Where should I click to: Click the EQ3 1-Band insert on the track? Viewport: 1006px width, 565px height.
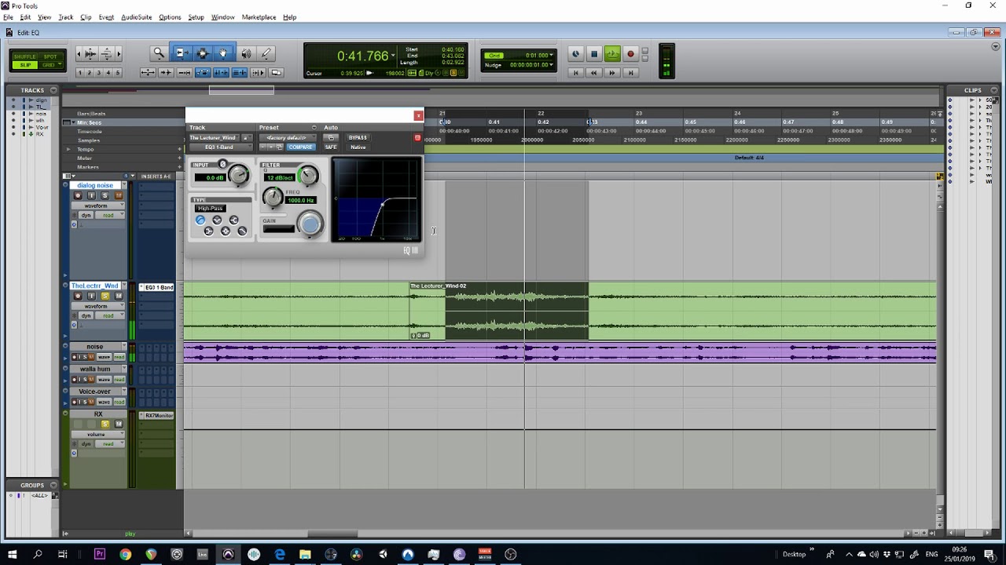click(x=157, y=287)
